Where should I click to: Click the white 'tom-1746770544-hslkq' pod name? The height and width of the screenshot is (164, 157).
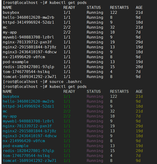click(26, 72)
